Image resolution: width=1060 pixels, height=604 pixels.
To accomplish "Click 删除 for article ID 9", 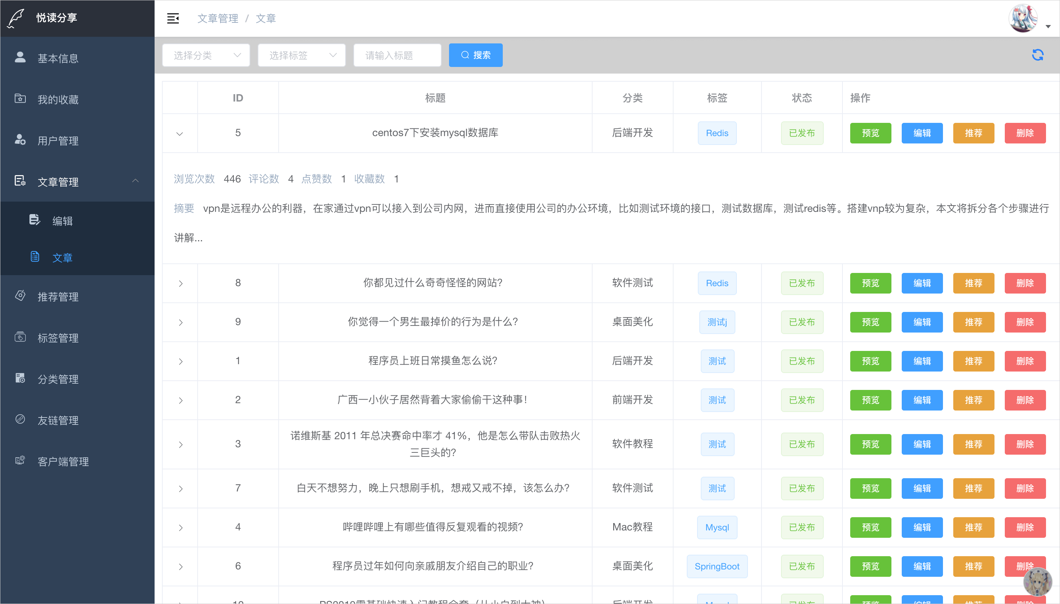I will (1025, 322).
